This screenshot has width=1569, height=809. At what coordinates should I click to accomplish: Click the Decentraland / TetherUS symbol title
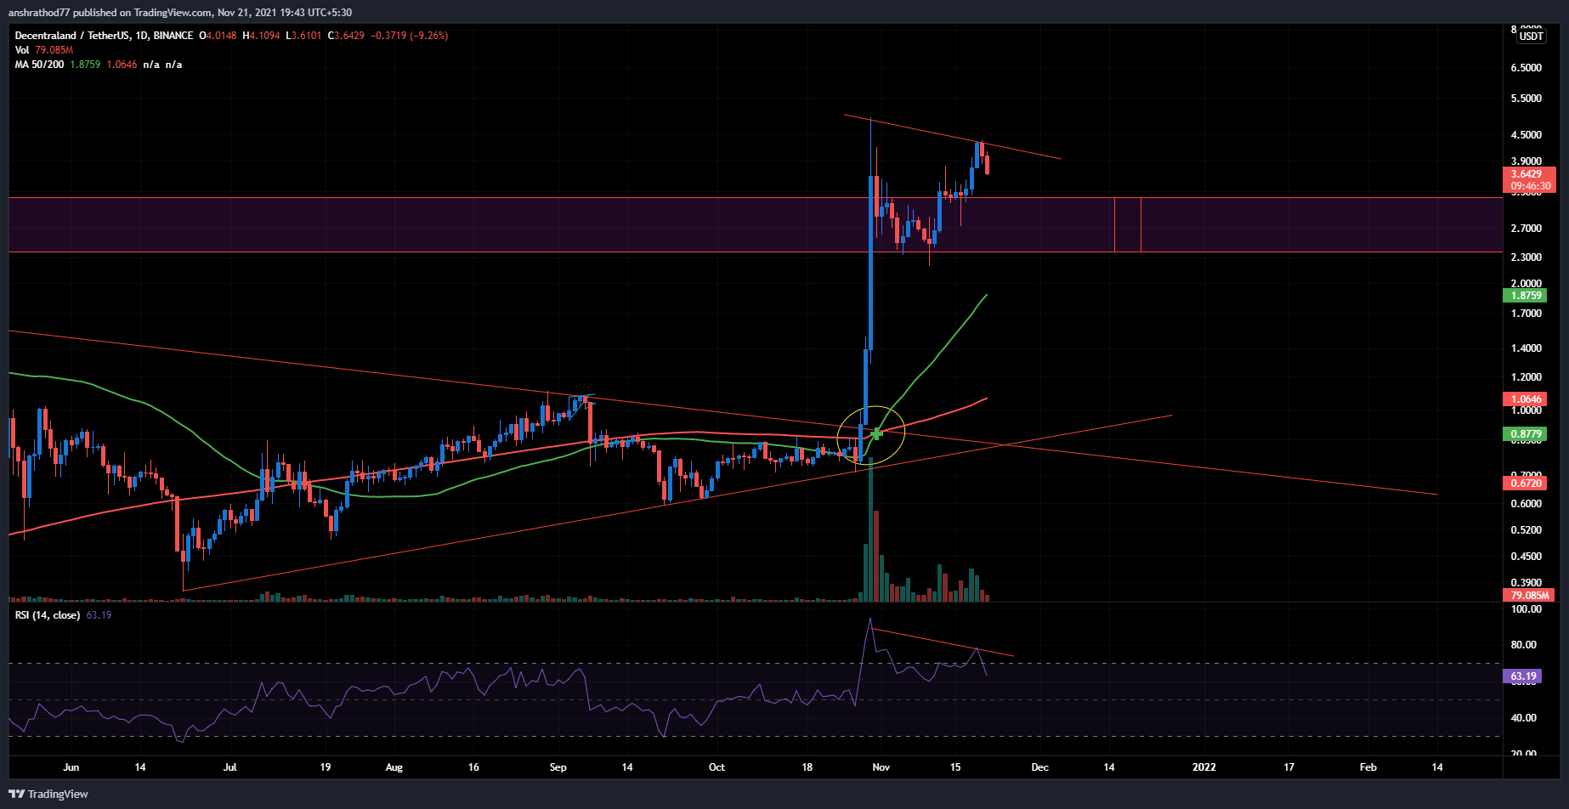104,36
